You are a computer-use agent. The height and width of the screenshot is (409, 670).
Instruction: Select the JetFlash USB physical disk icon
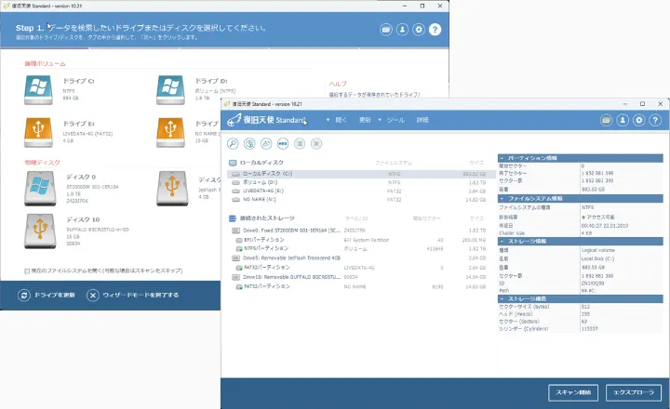(172, 189)
